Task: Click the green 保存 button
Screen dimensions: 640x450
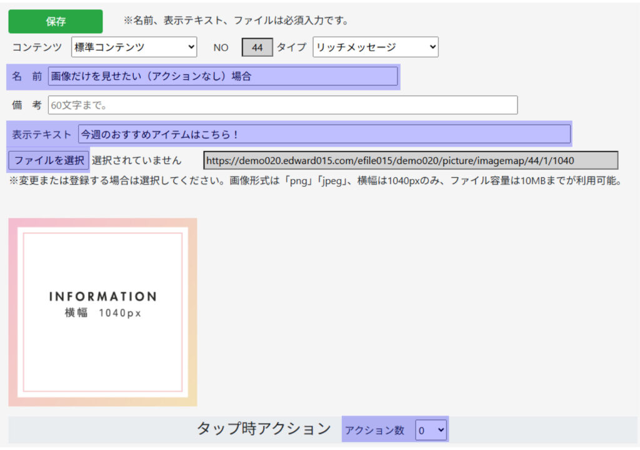Action: point(56,21)
